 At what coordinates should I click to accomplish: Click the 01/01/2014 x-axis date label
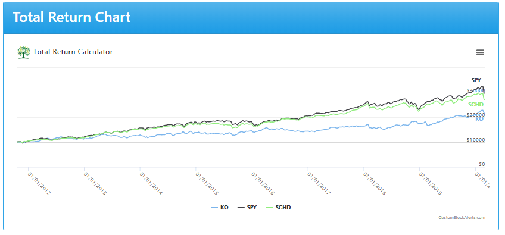151,183
